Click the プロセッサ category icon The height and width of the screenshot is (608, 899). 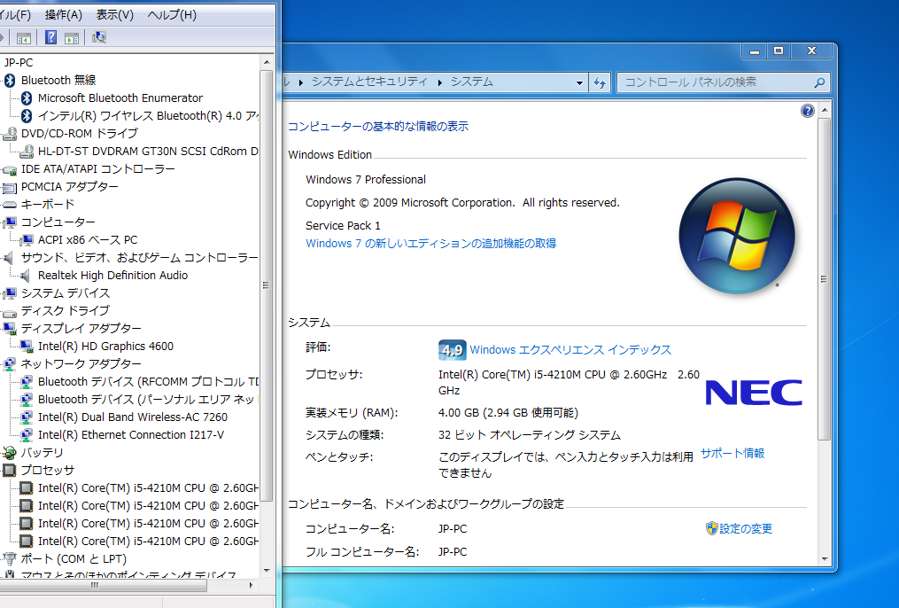pyautogui.click(x=9, y=471)
